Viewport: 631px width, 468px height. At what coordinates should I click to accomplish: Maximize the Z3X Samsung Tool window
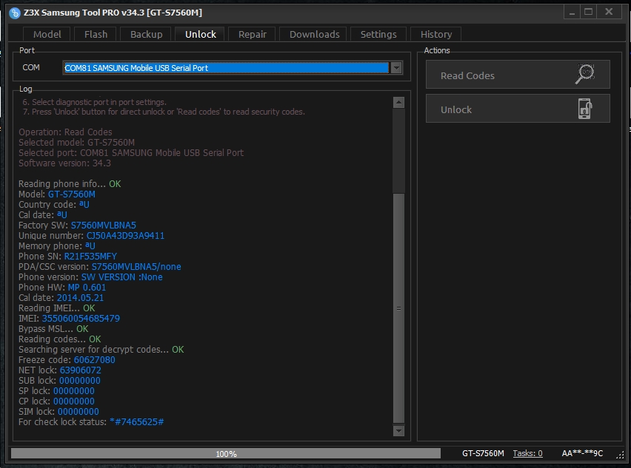[588, 13]
